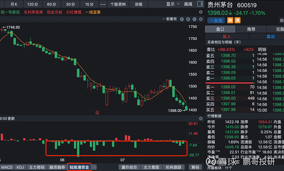Viewport: 284px width, 171px height.
Task: Open indicator panel settings gear icon
Action: pyautogui.click(x=201, y=119)
